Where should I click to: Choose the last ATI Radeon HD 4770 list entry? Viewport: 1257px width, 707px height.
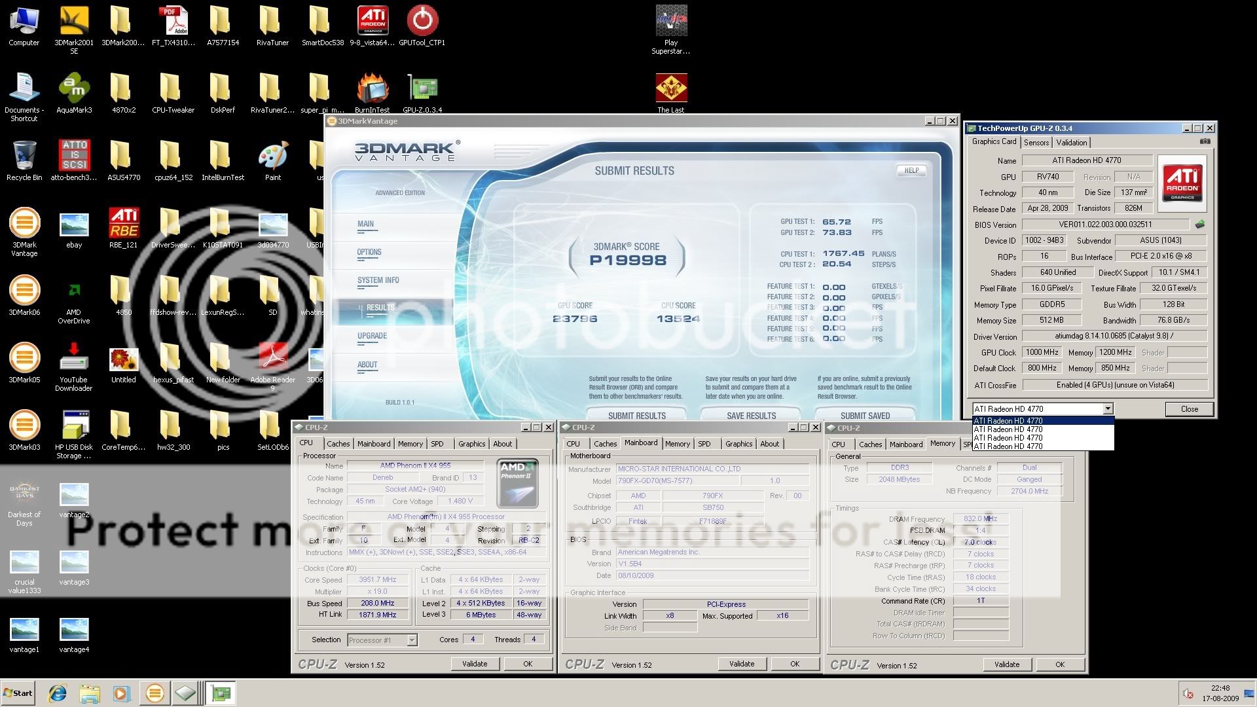tap(1043, 446)
